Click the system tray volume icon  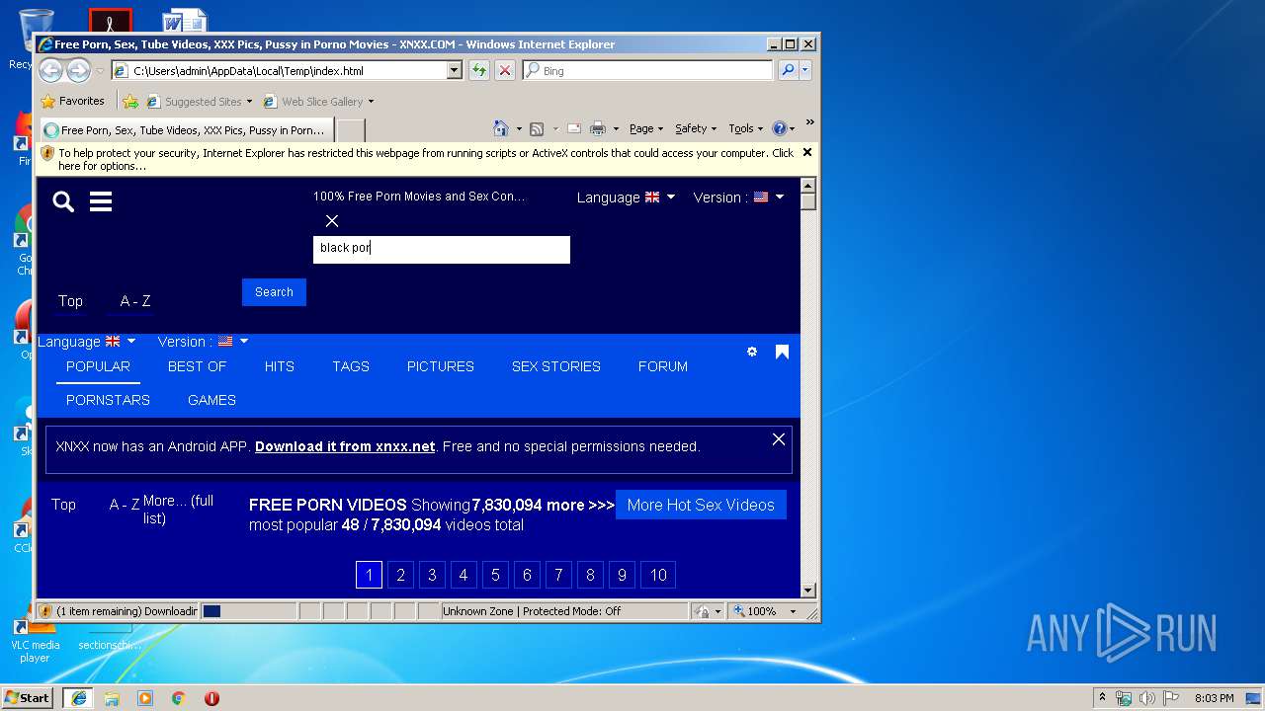pyautogui.click(x=1147, y=698)
